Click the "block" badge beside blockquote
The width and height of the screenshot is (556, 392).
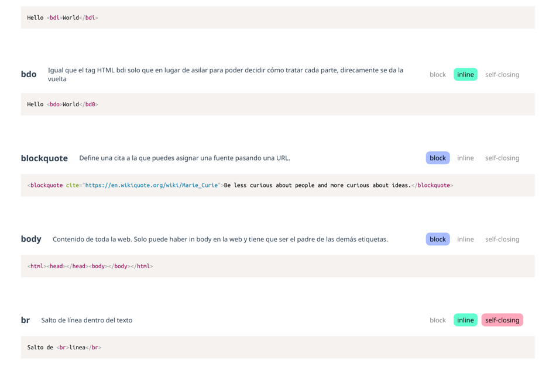437,158
